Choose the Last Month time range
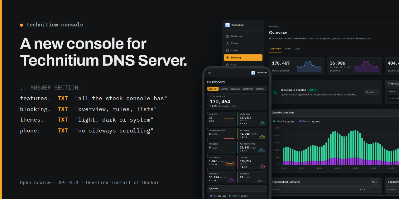The image size is (399, 199). (x=248, y=89)
